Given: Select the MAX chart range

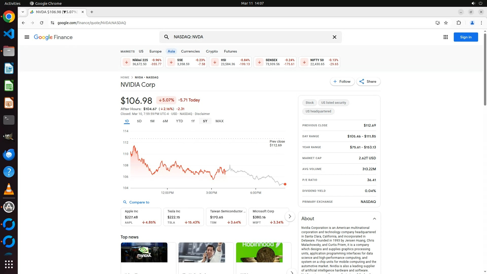Looking at the screenshot, I should pos(219,121).
